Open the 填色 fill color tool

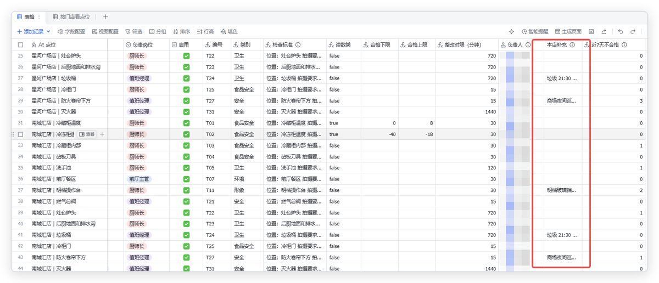pyautogui.click(x=229, y=32)
